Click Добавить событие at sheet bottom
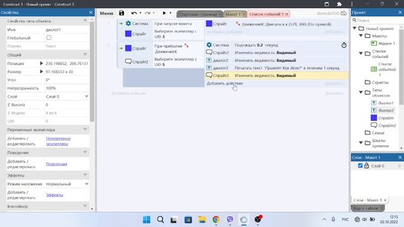Viewport: 404px width, 227px height. (129, 93)
